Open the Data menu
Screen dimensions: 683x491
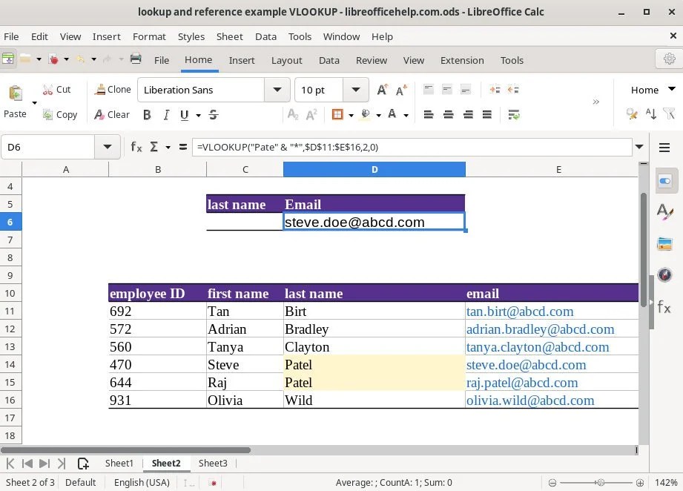coord(266,36)
